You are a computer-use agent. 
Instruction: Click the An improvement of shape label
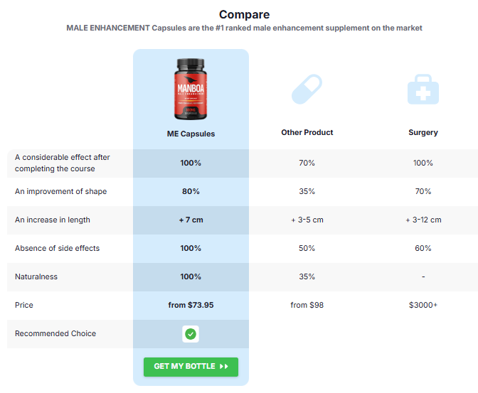tap(61, 191)
